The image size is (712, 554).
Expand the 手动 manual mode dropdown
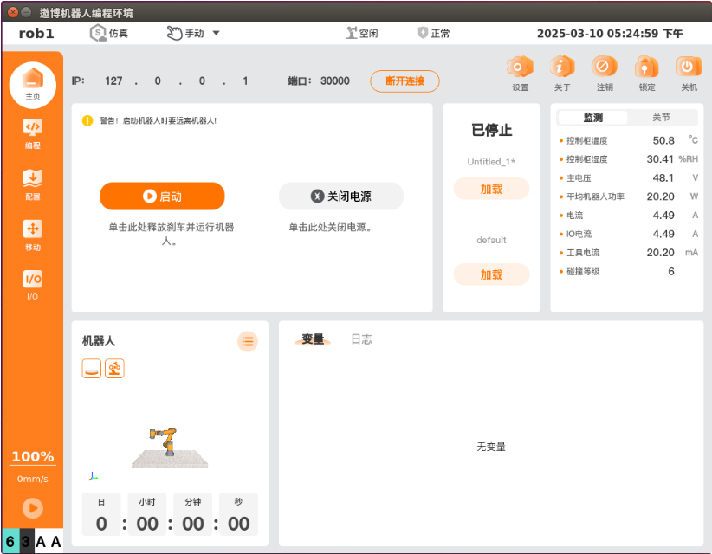pos(193,33)
